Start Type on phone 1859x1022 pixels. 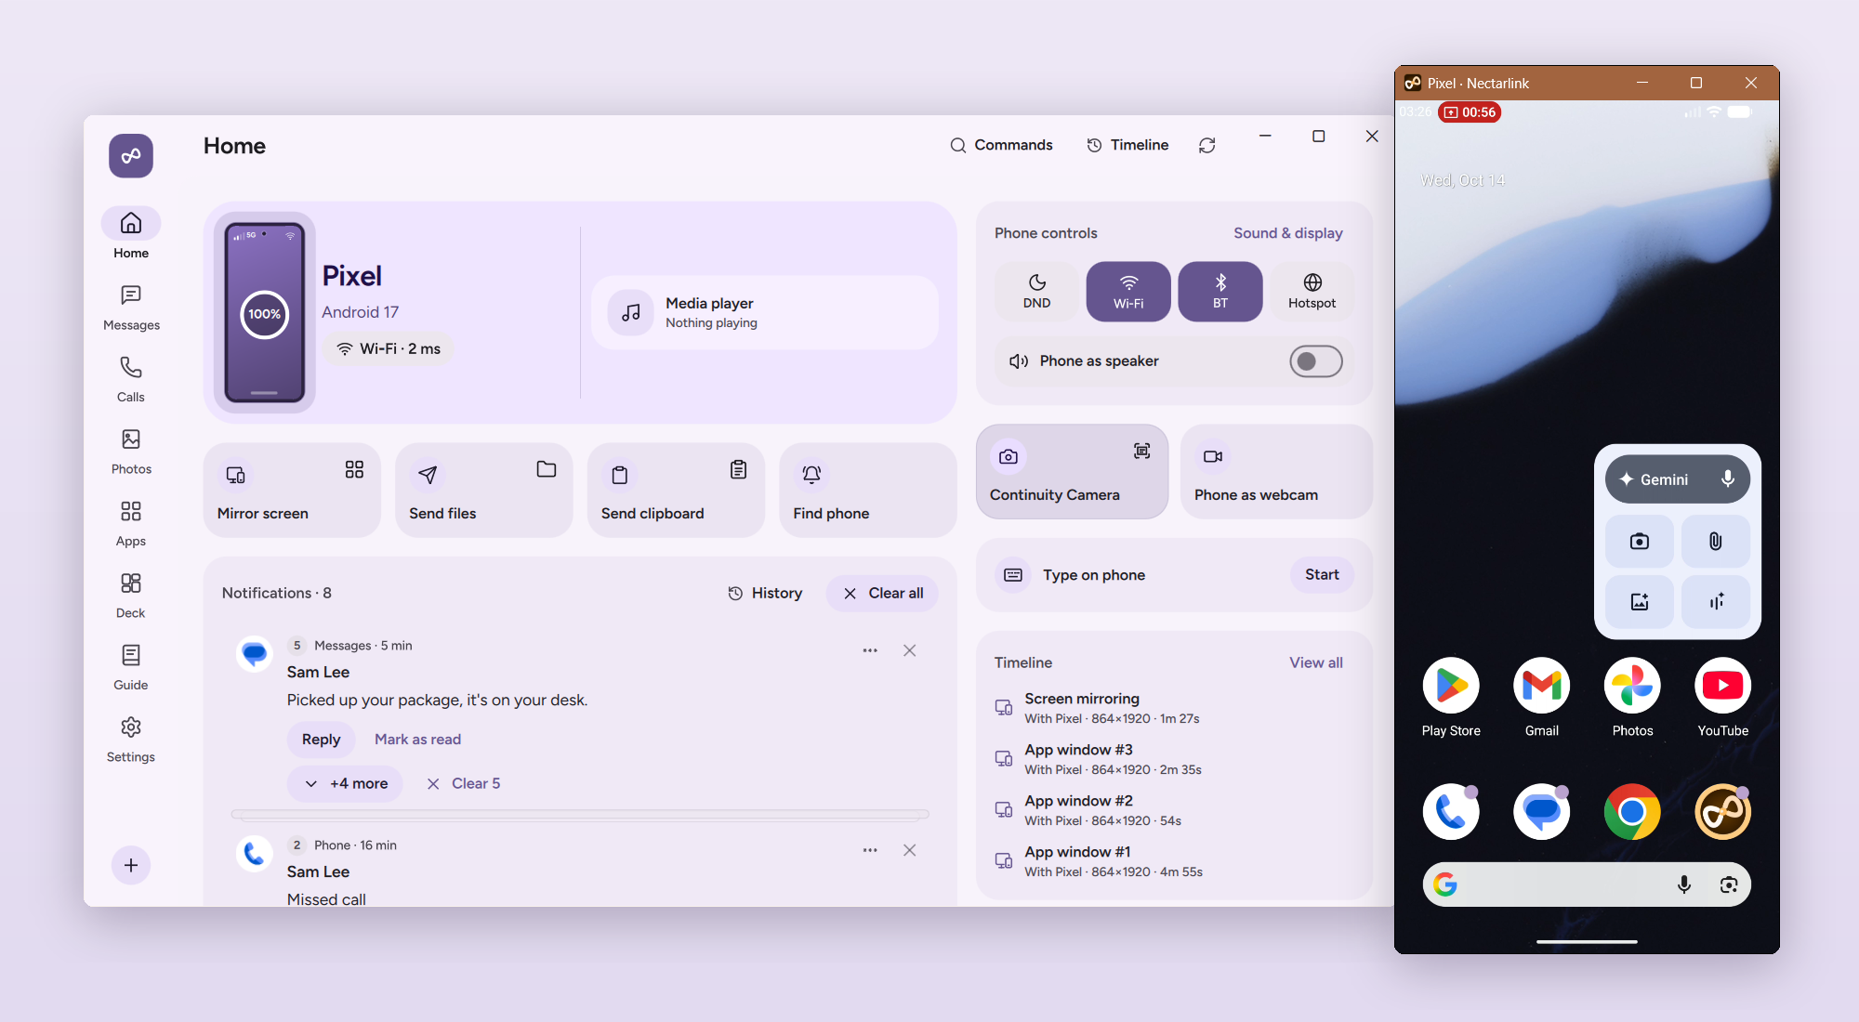pos(1321,574)
